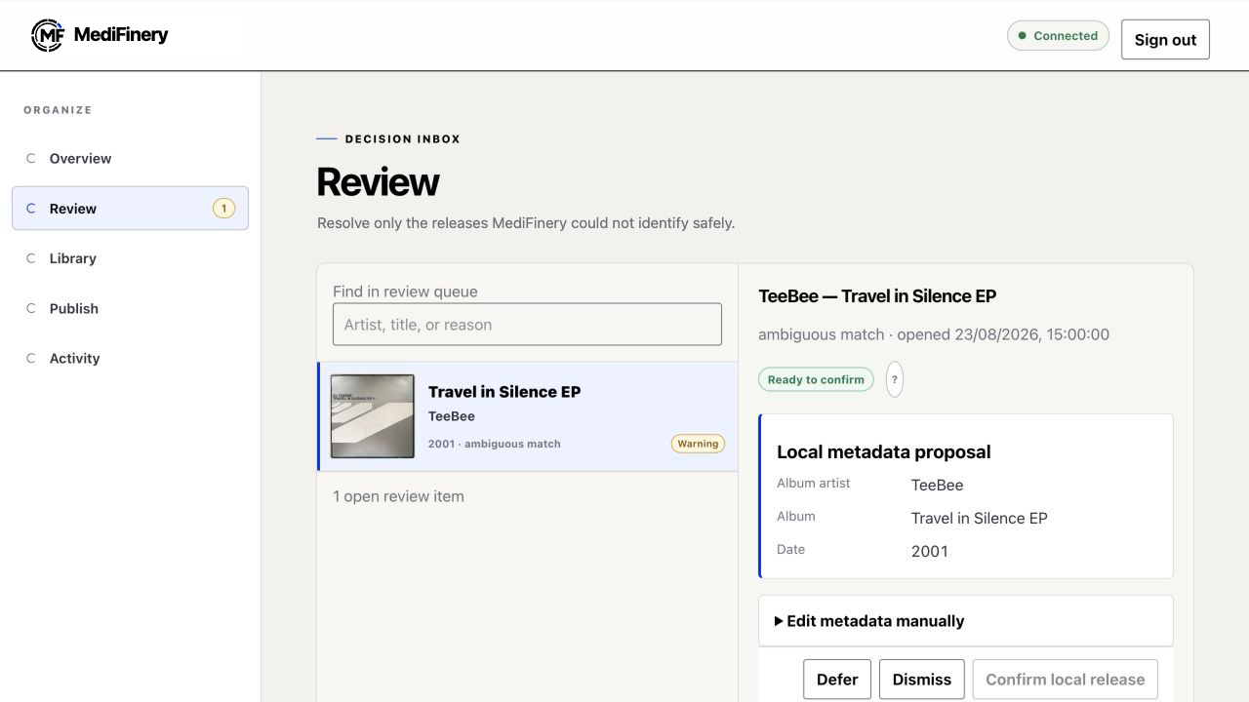
Task: Open Activity in the sidebar
Action: [x=130, y=358]
